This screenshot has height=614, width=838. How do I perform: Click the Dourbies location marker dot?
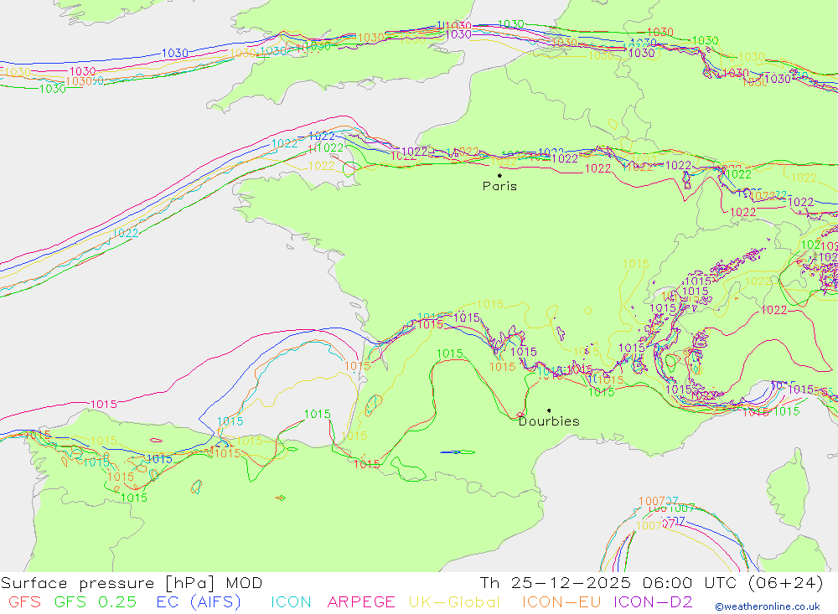549,410
